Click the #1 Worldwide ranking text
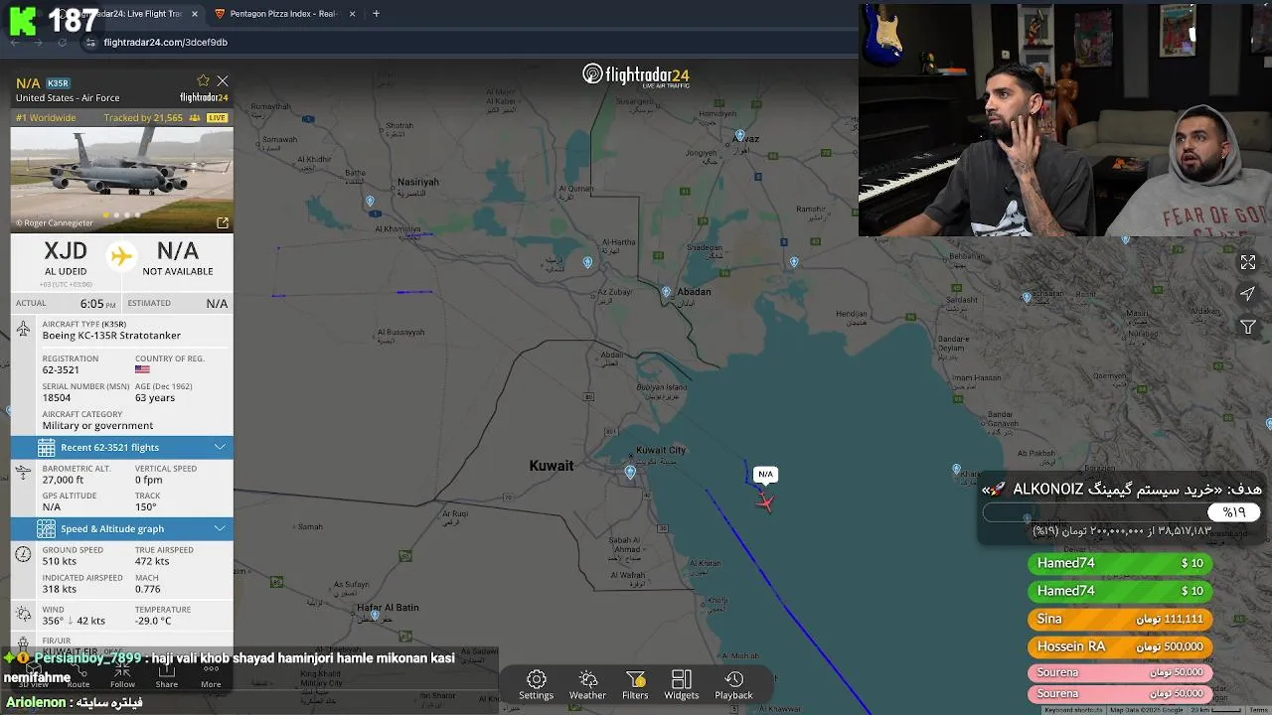 point(46,117)
